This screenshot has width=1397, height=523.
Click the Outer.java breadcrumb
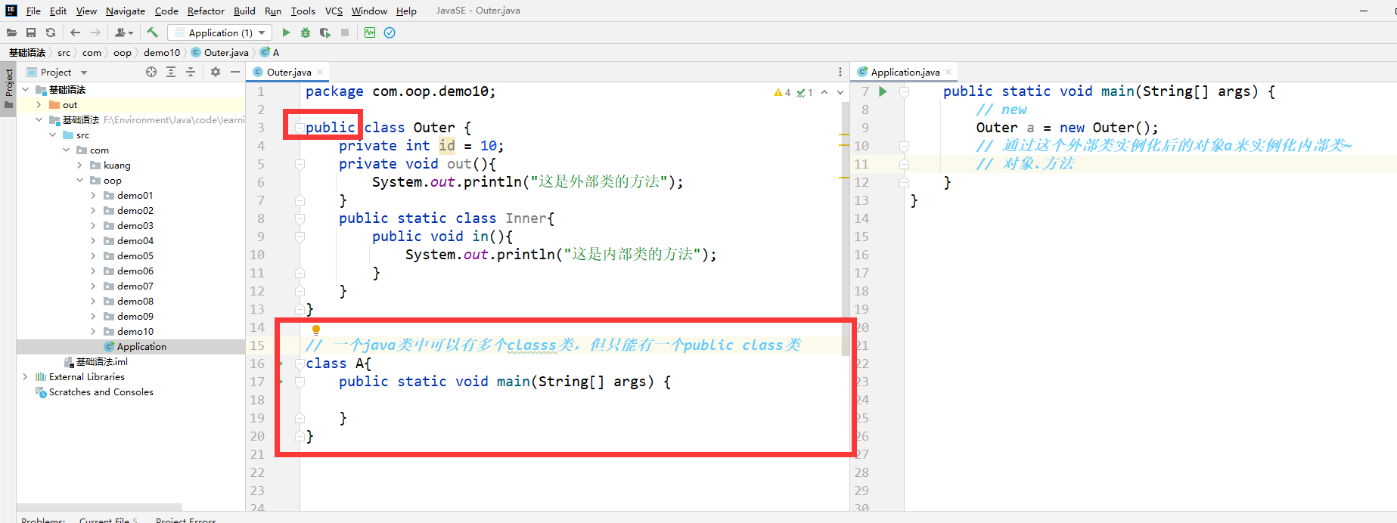220,52
